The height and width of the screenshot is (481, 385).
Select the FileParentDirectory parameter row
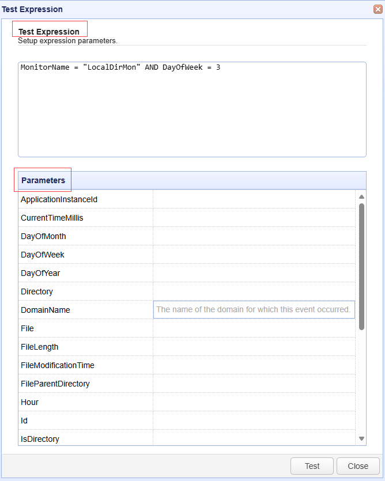[x=187, y=384]
